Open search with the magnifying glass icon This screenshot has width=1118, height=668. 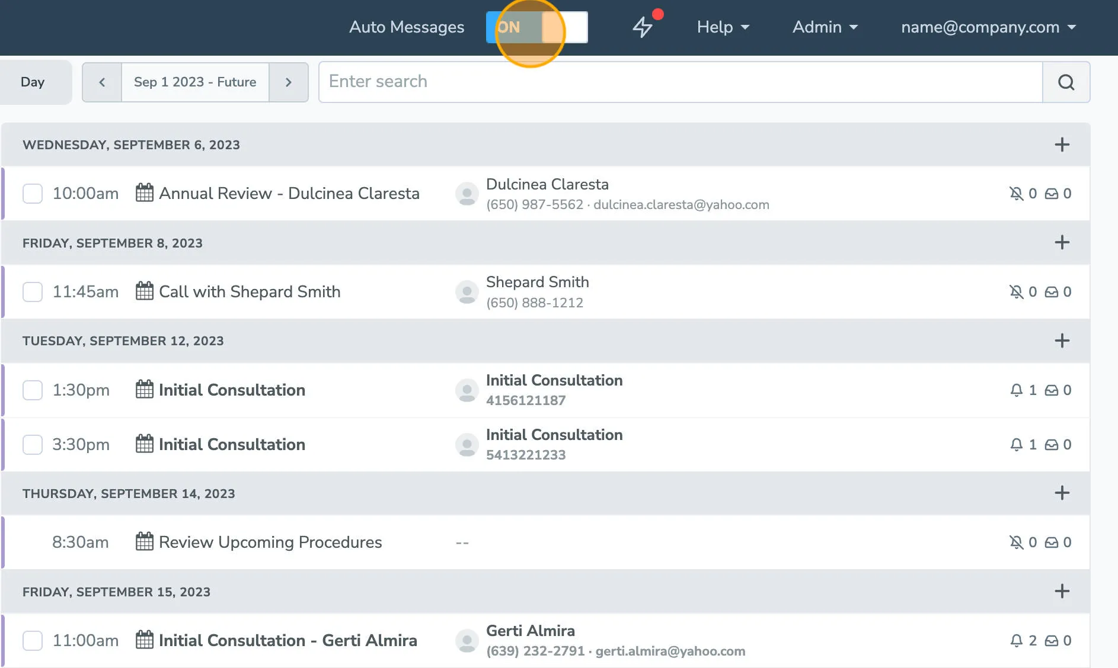tap(1066, 82)
